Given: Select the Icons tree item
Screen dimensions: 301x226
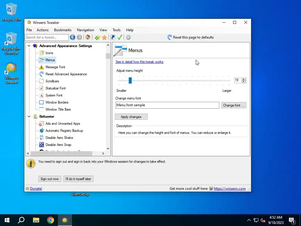Looking at the screenshot, I should click(49, 53).
